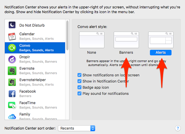The width and height of the screenshot is (185, 134).
Task: Click the Facebook icon
Action: 12,93
